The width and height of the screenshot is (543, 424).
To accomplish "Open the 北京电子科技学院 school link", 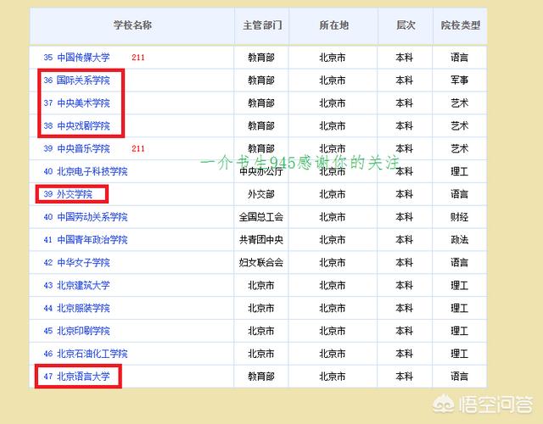I will point(92,171).
